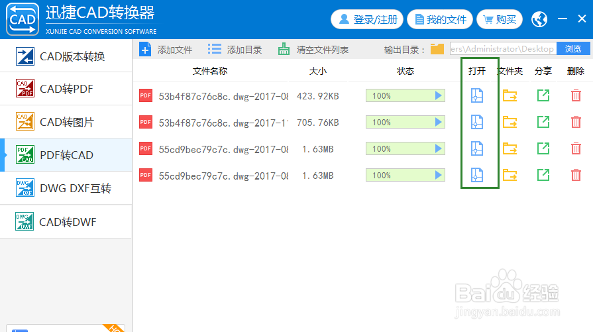593x332 pixels.
Task: Show folder for 423.92KB file row
Action: (x=510, y=95)
